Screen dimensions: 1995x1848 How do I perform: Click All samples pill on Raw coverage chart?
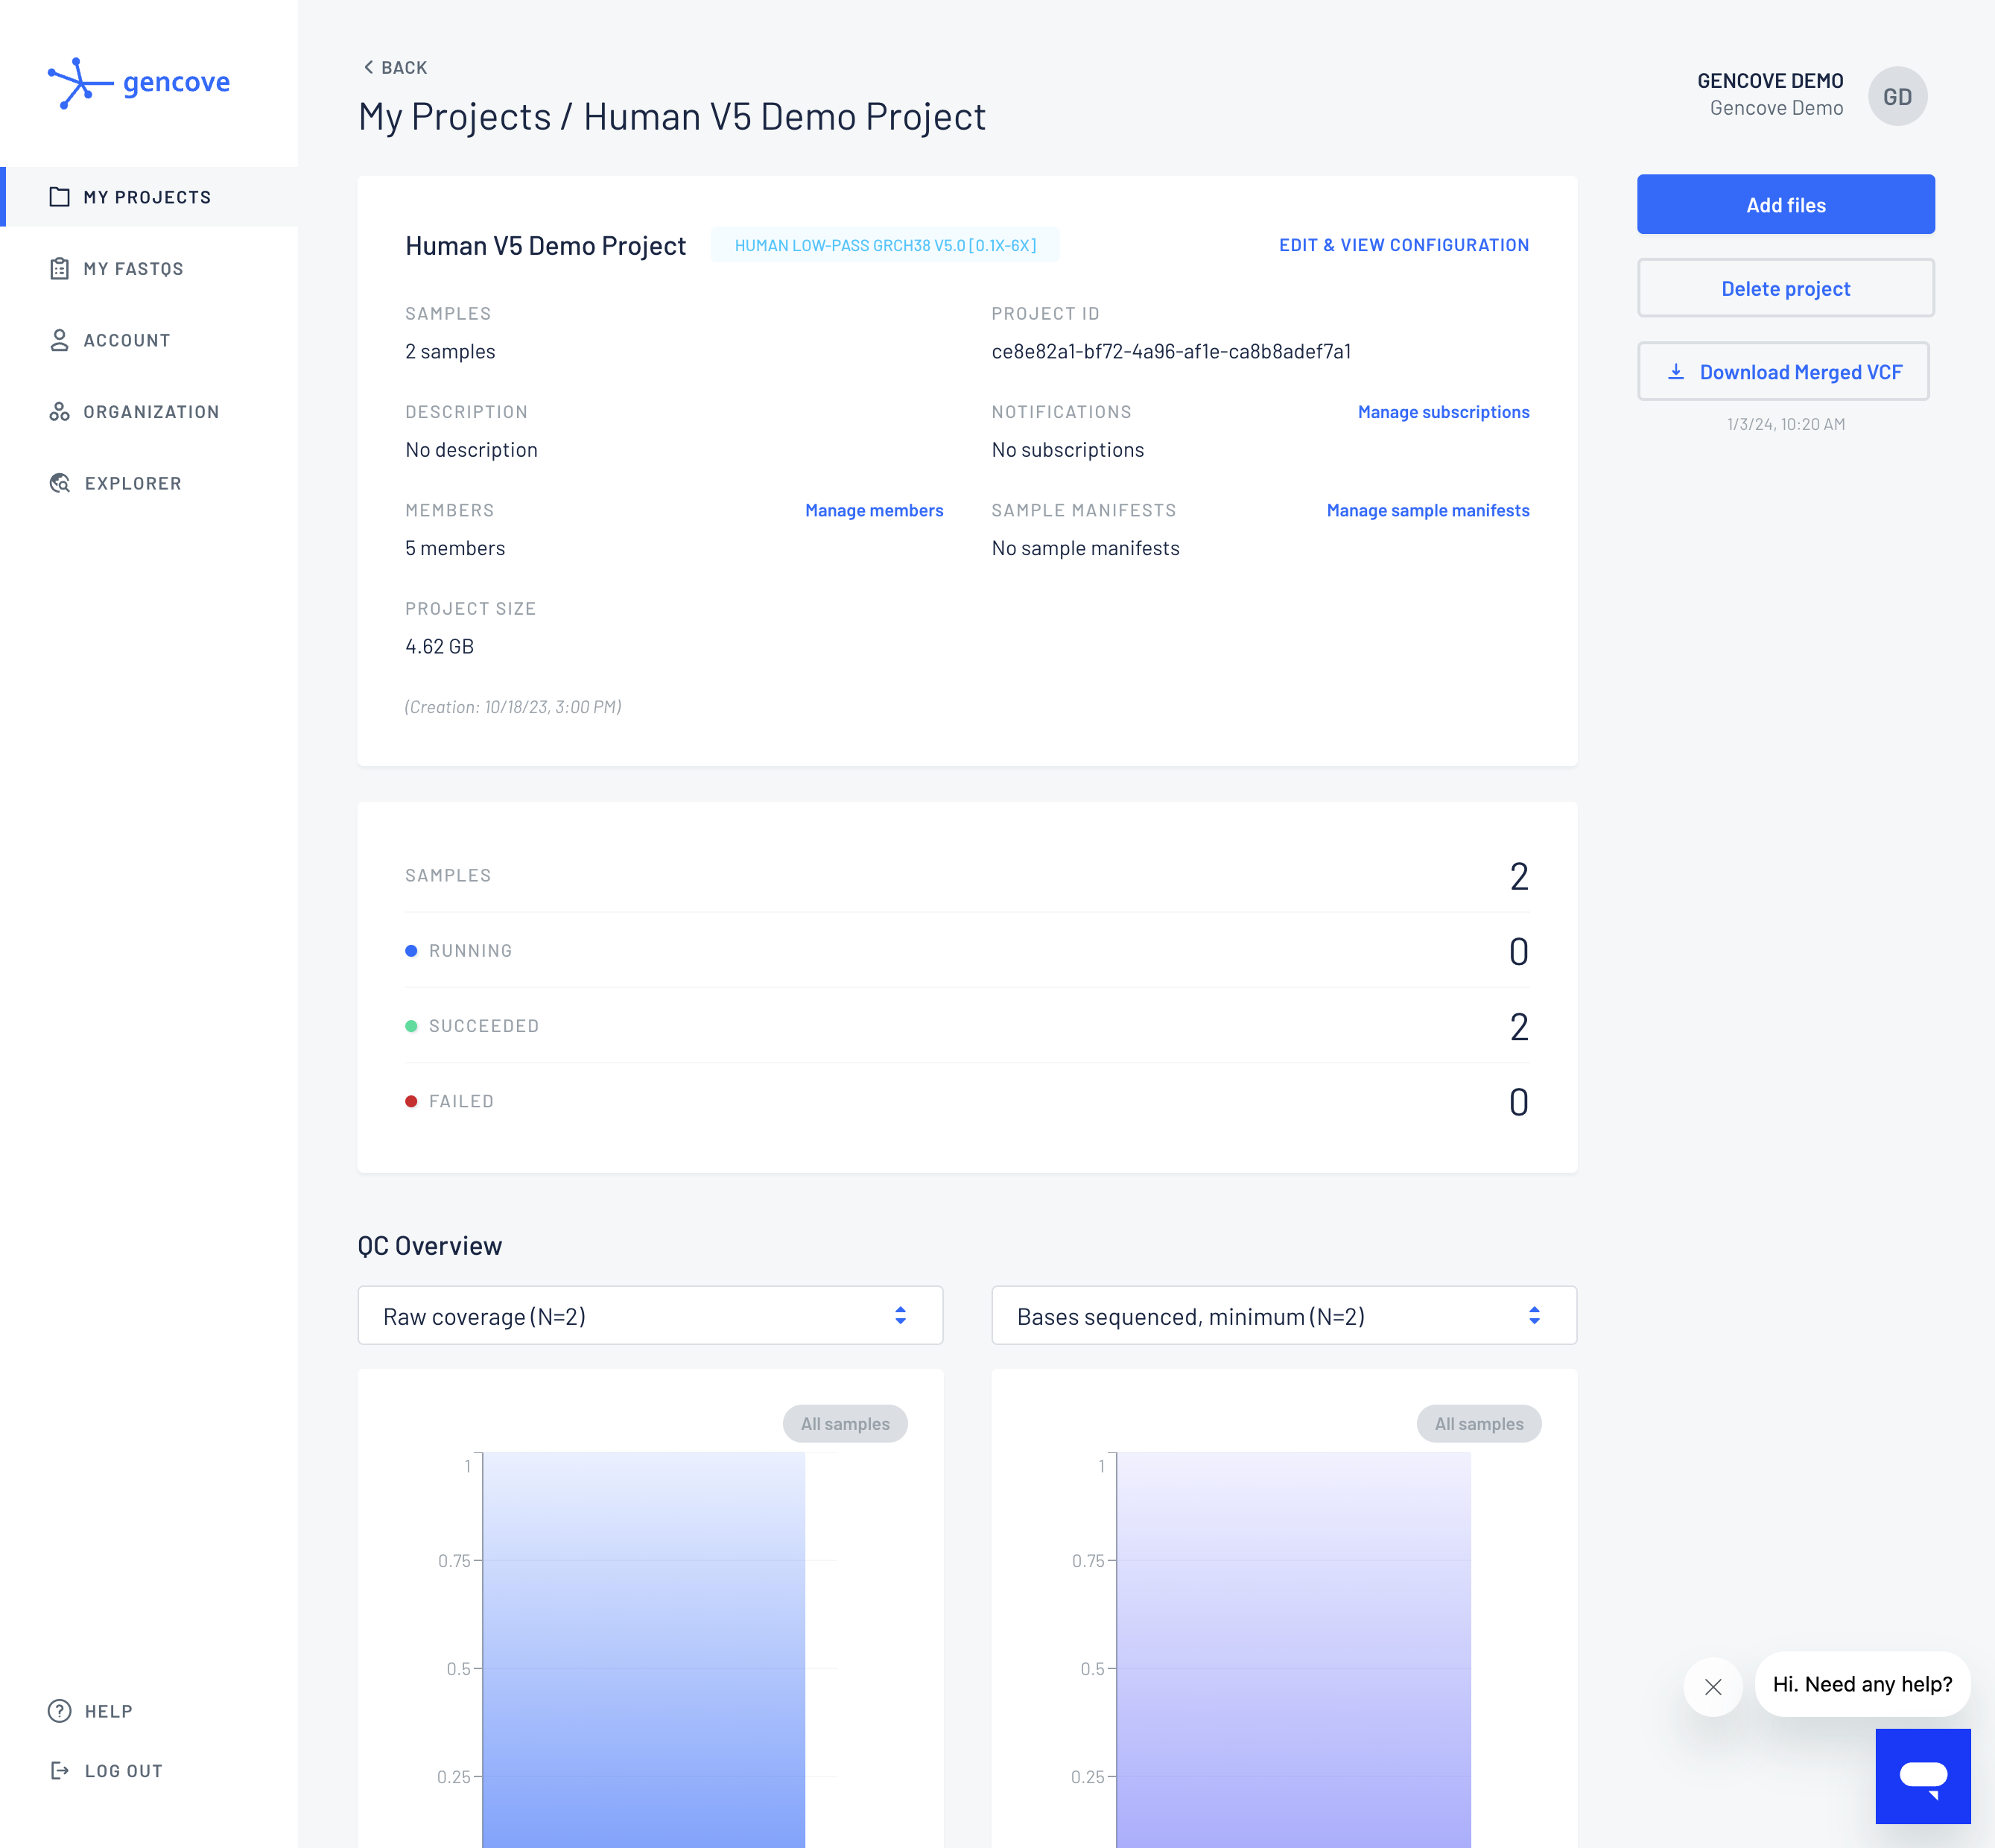click(x=845, y=1423)
